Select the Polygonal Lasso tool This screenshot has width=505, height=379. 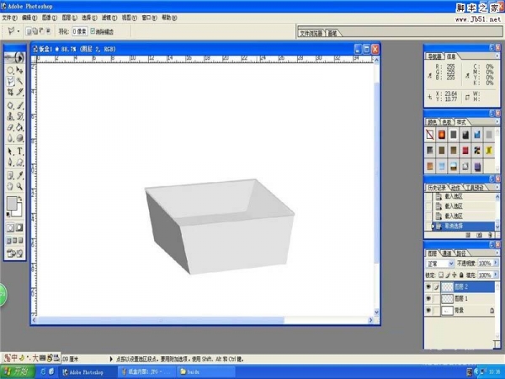tap(10, 81)
